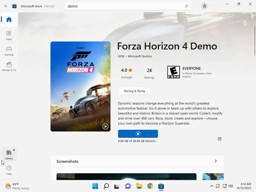Click the Microsoft Store logo icon

coord(14,6)
